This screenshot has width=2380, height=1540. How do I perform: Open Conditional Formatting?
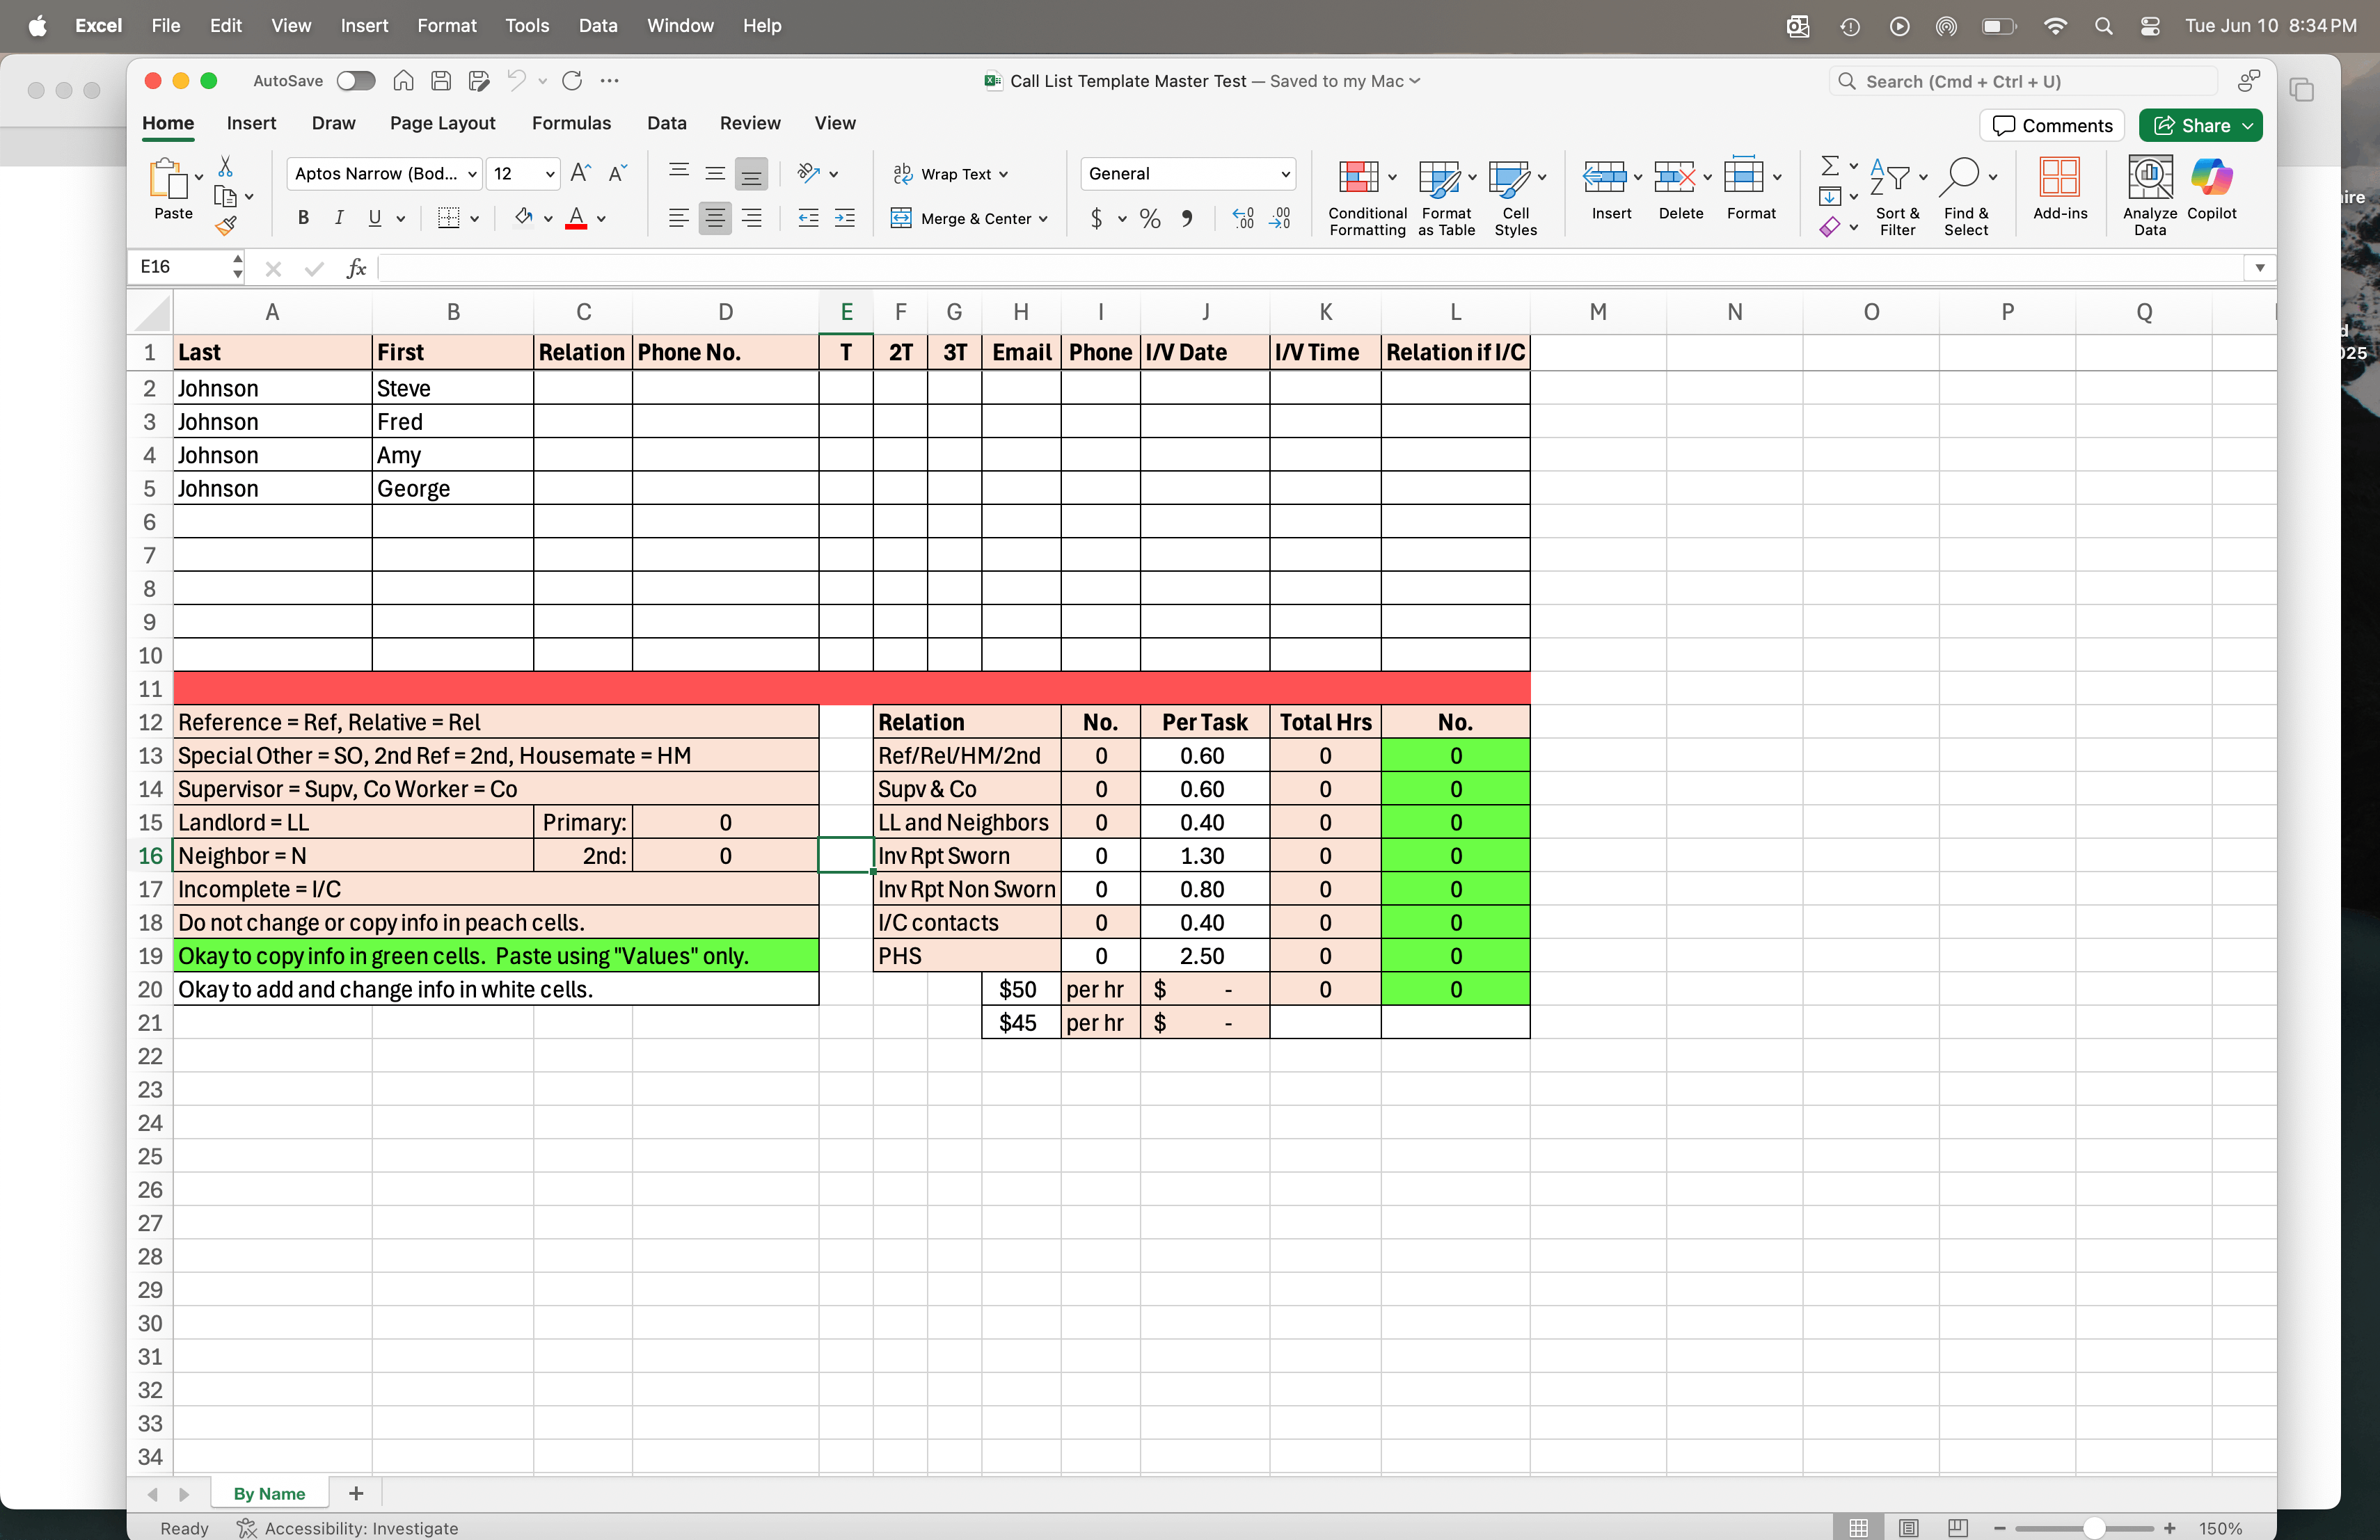tap(1366, 195)
